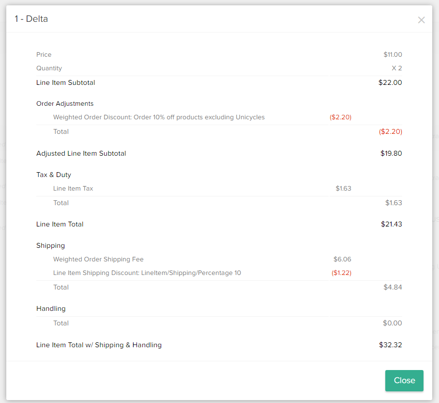This screenshot has width=439, height=403.
Task: Select the Weighted Order Discount description
Action: (x=159, y=117)
